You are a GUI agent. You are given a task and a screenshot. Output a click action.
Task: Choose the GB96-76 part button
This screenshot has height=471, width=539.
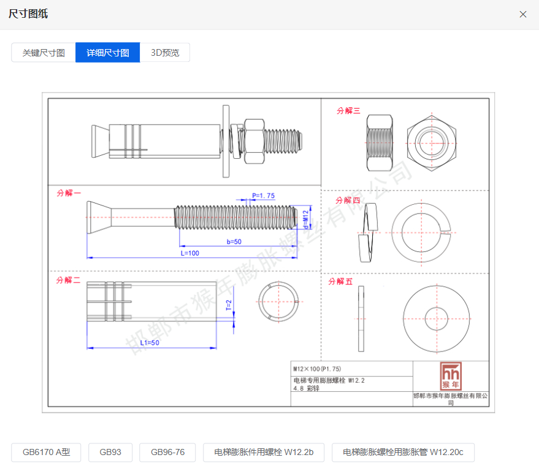tap(167, 453)
